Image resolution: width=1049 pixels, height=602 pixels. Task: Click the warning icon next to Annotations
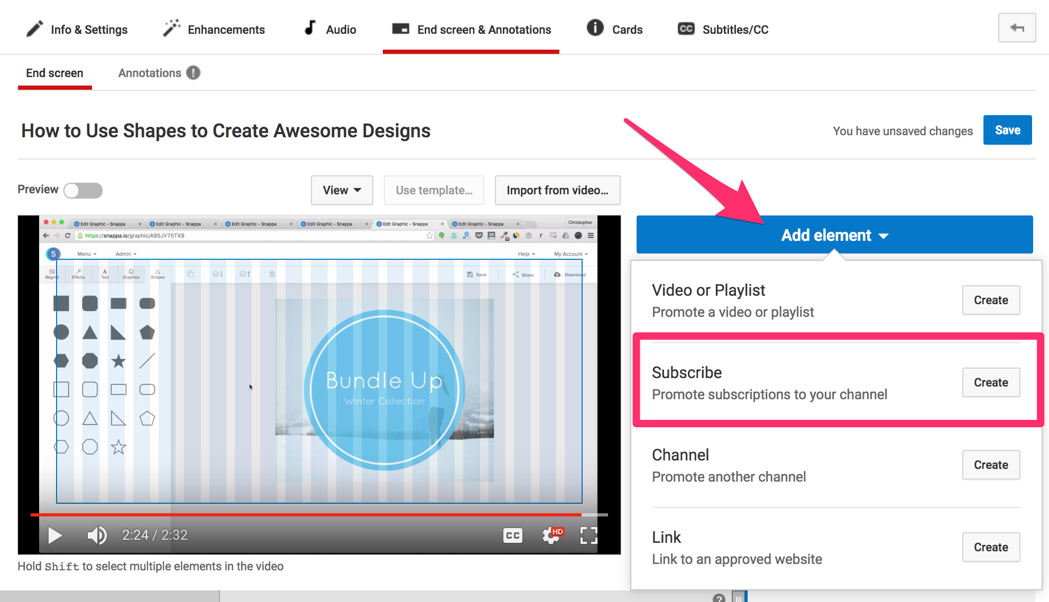click(194, 73)
